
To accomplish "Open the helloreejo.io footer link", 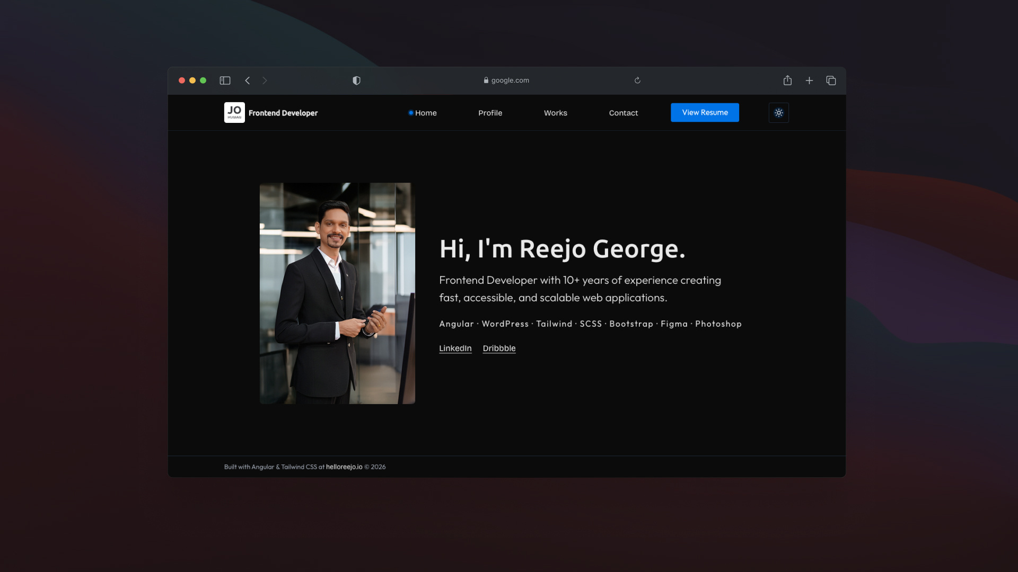I will [x=344, y=467].
